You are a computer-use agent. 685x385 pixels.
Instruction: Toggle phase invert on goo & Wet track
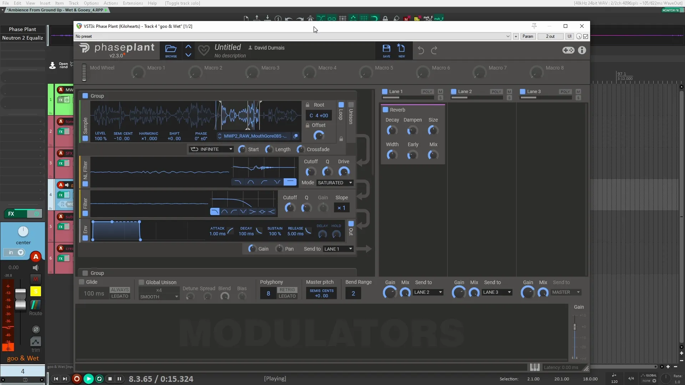click(x=36, y=329)
